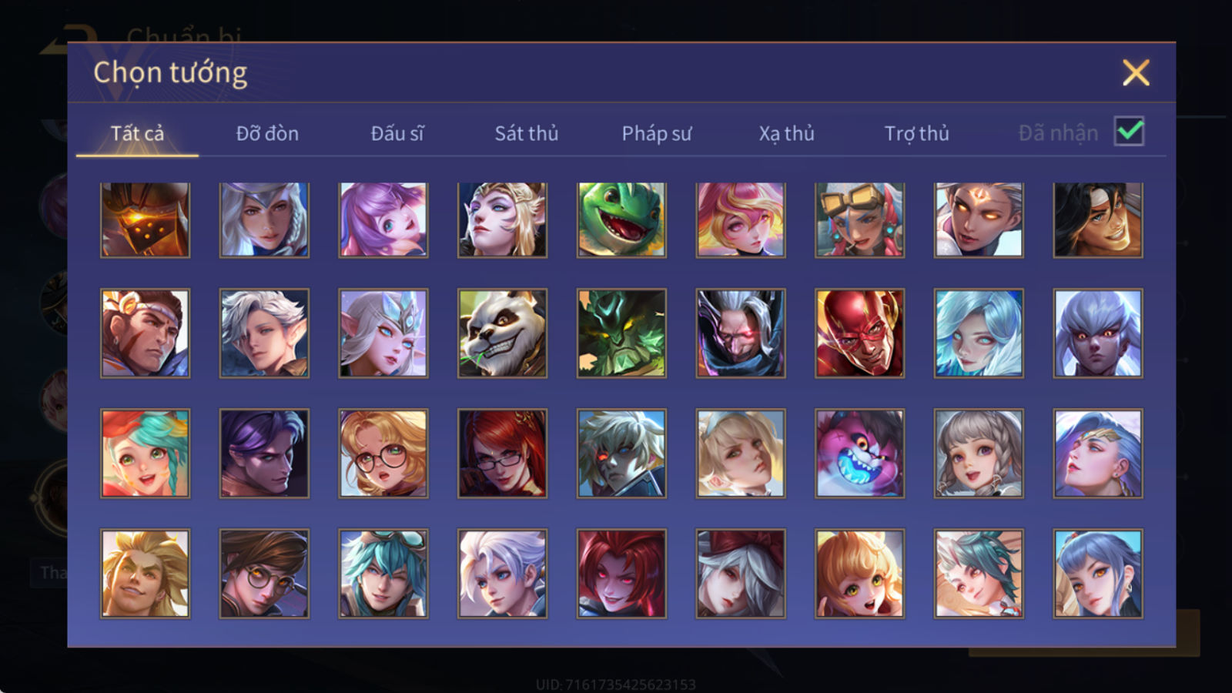Viewport: 1232px width, 693px height.
Task: Close the Chọn tướng dialog
Action: point(1136,72)
